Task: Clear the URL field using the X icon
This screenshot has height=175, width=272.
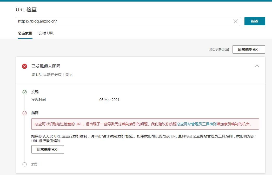Action: coord(235,21)
